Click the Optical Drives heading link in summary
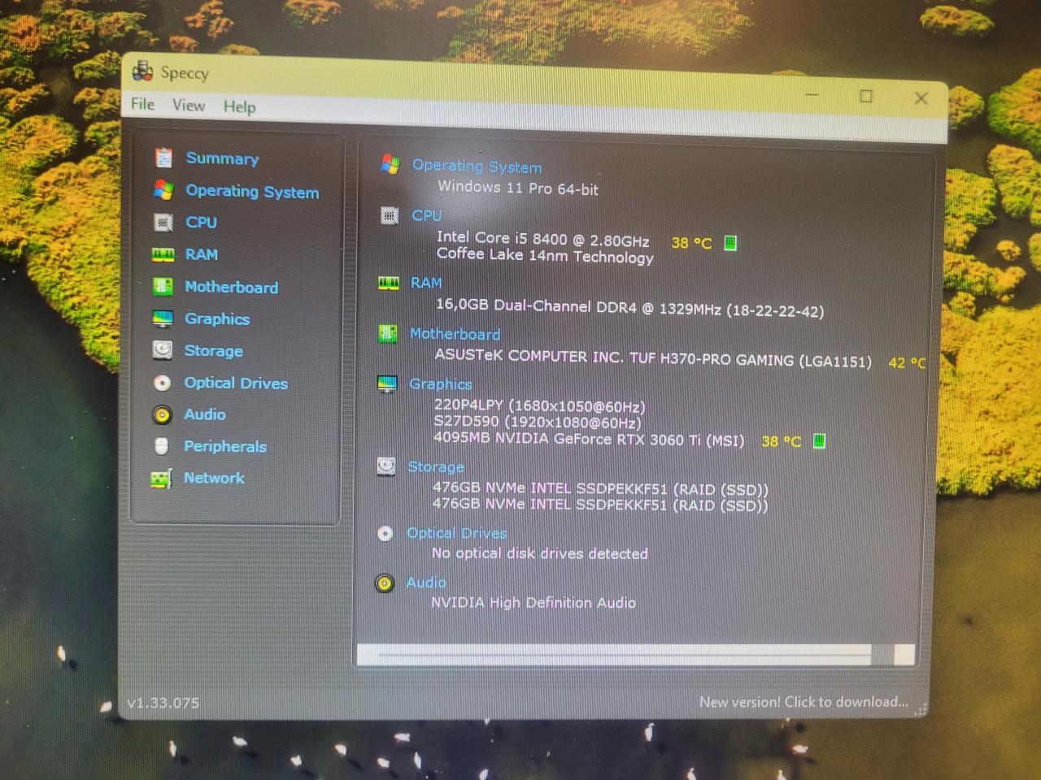Screen dimensions: 1041x780 pos(456,533)
